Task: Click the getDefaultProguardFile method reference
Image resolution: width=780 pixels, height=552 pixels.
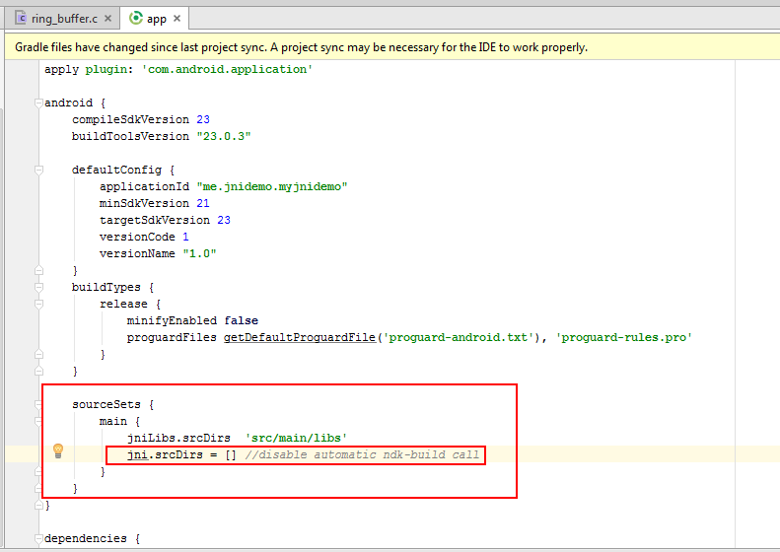Action: click(300, 337)
